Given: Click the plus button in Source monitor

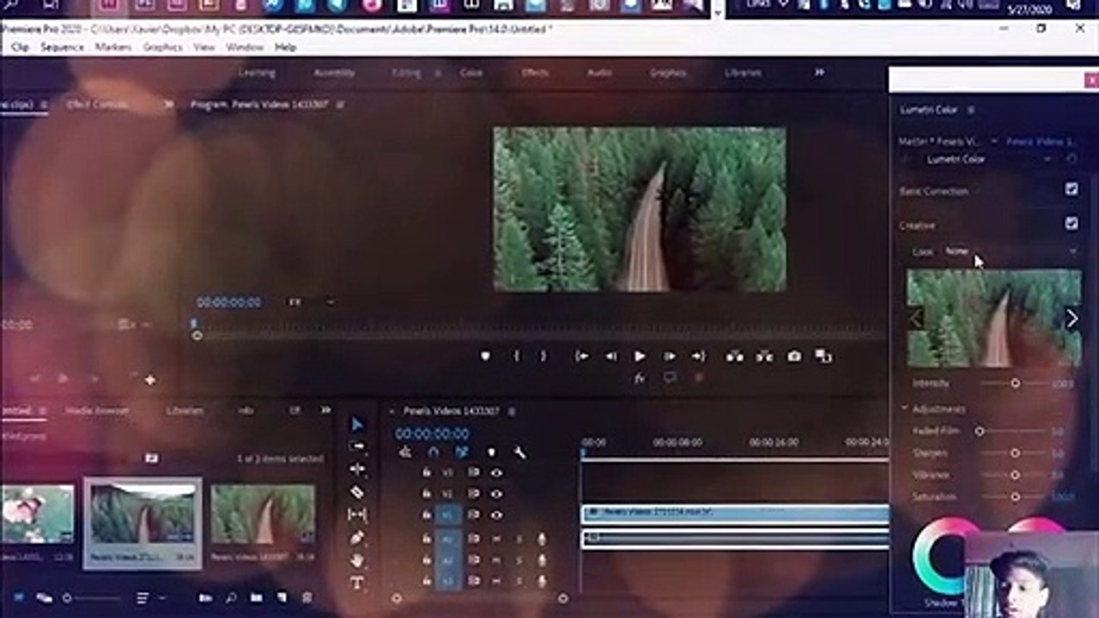Looking at the screenshot, I should tap(149, 379).
